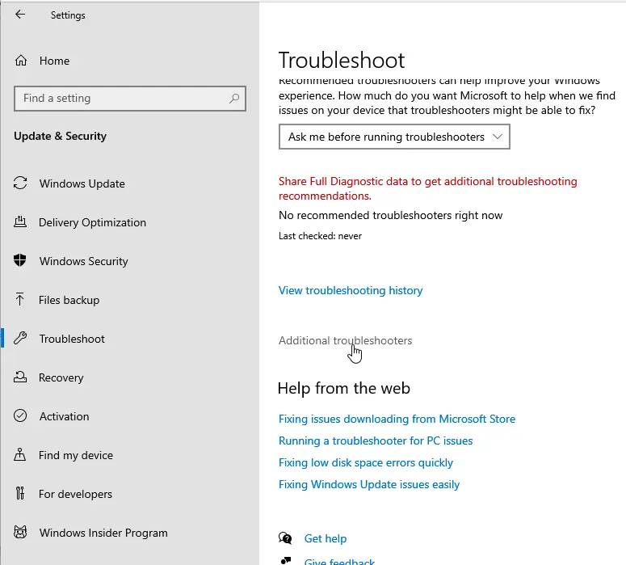Open Fixing Windows Update issues easily link
Image resolution: width=626 pixels, height=565 pixels.
click(369, 484)
